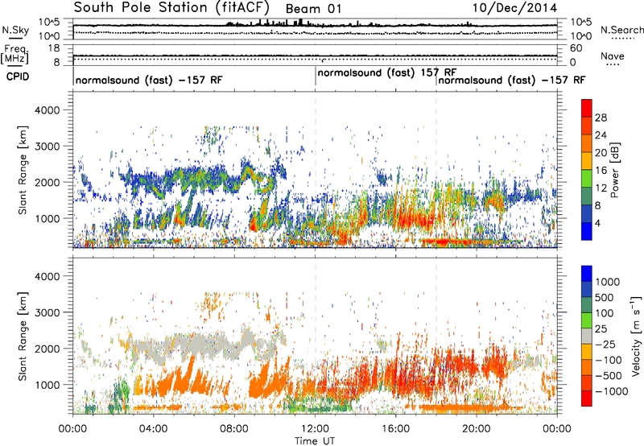Screen dimensions: 644x446
Task: Click the 2000 km tick in power panel
Action: tap(47, 182)
